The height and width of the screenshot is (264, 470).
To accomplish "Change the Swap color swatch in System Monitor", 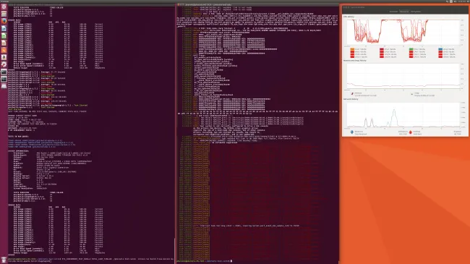I will pyautogui.click(x=411, y=94).
